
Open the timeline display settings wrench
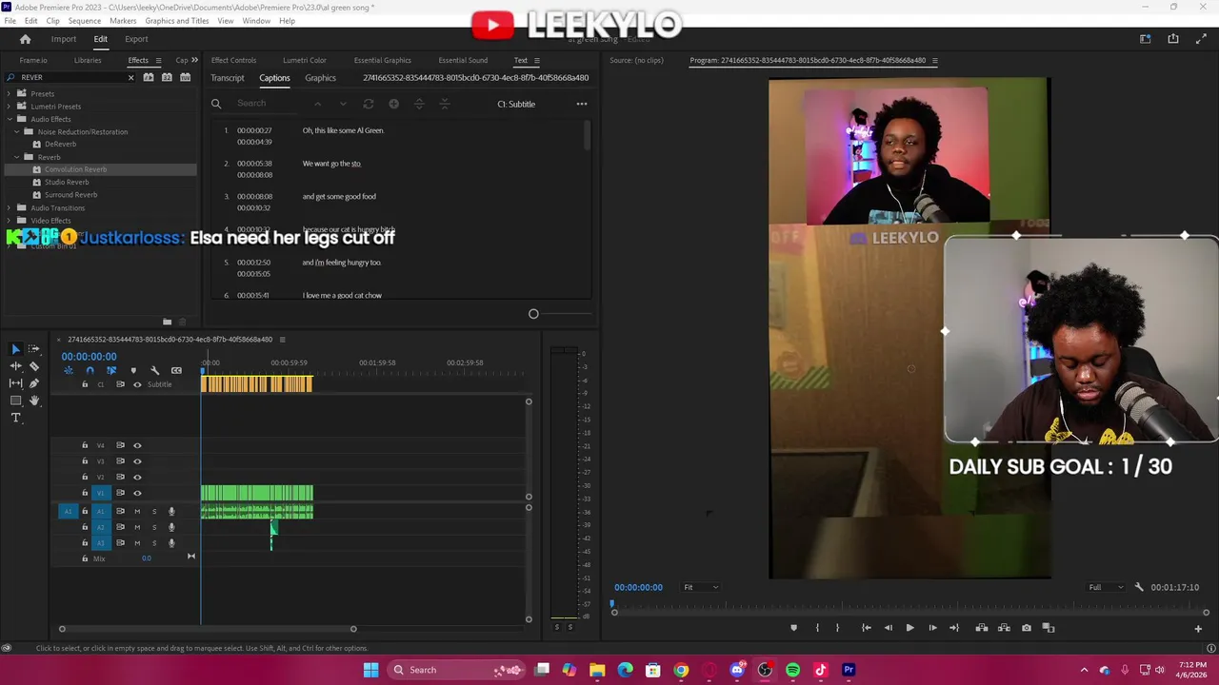click(154, 370)
